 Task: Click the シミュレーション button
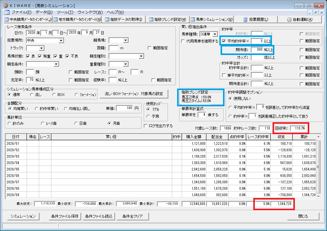click(23, 216)
